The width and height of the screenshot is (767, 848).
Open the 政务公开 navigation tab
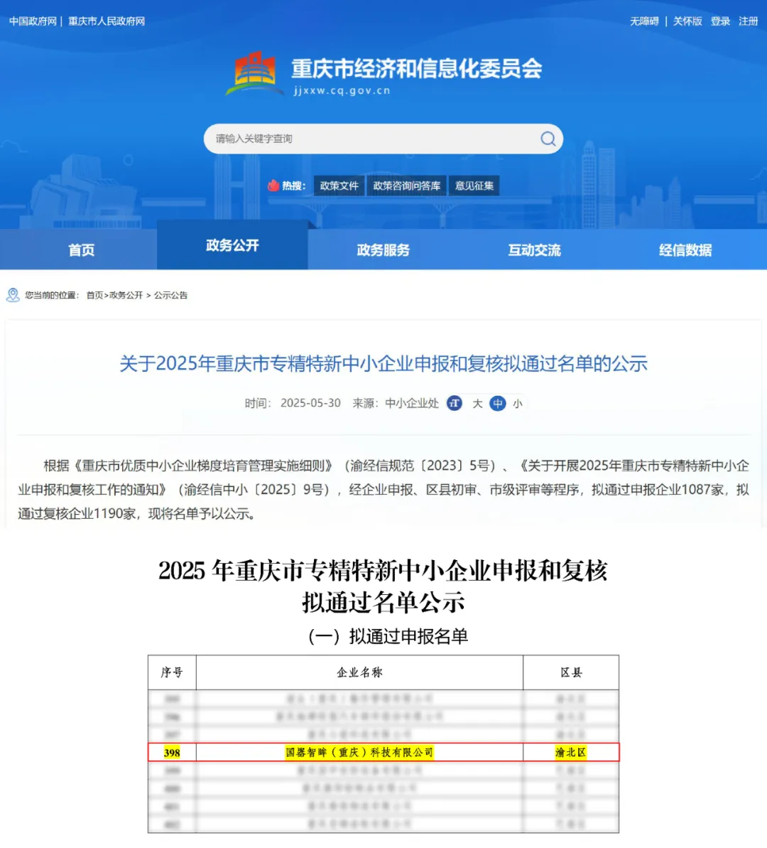[x=232, y=245]
